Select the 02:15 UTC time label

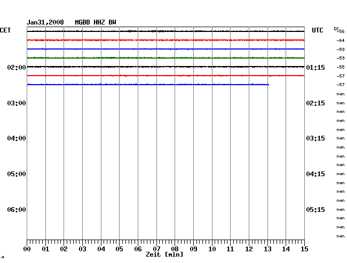(316, 103)
